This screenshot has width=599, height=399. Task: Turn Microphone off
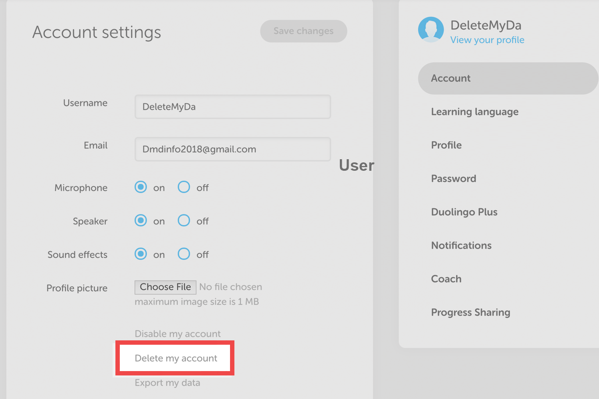coord(184,187)
